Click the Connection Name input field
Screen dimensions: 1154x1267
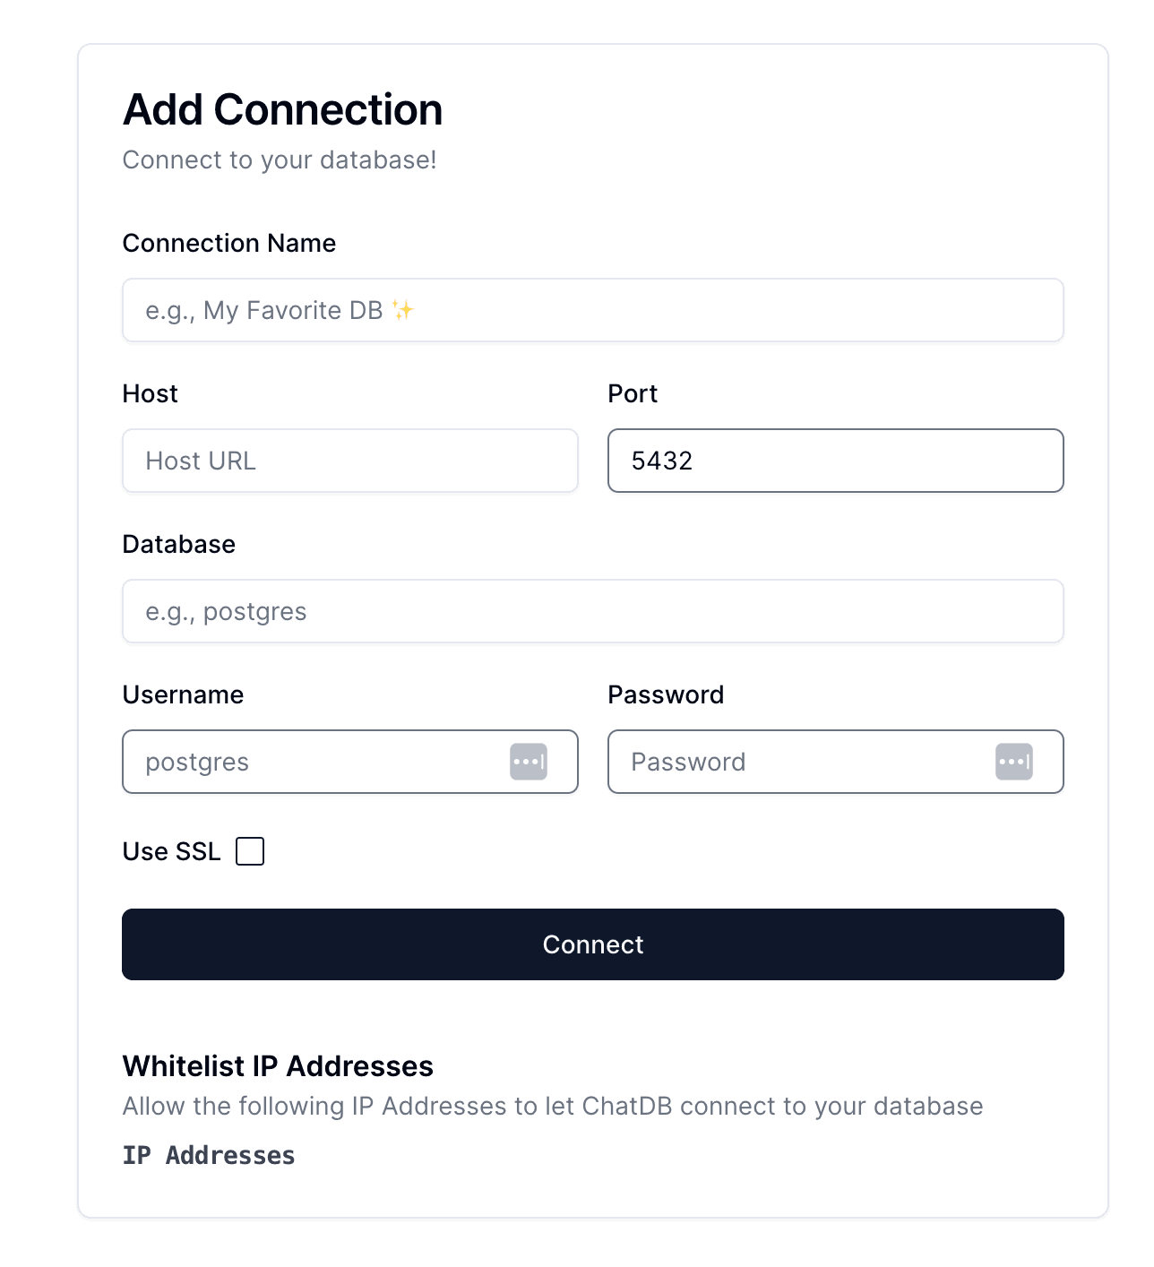click(592, 310)
